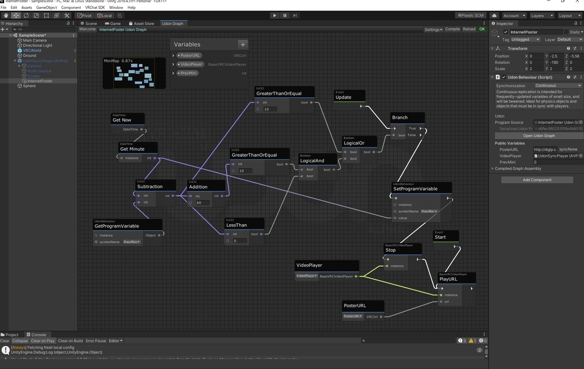This screenshot has height=369, width=584.
Task: Click the PosterURL value input field
Action: point(546,149)
